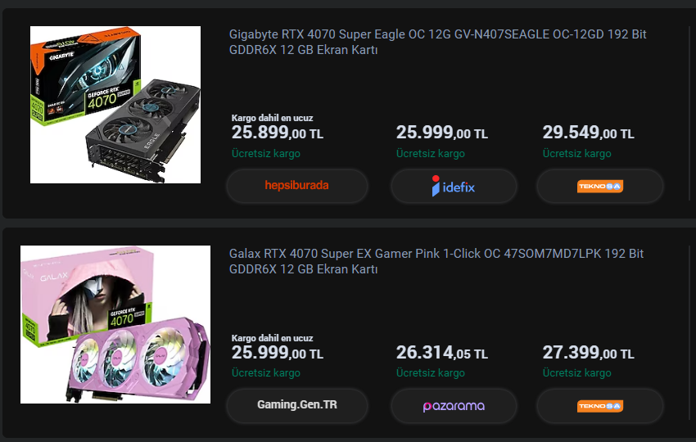Open the Gigabyte RTX 4070 Super Eagle title
The width and height of the screenshot is (696, 442).
[437, 43]
